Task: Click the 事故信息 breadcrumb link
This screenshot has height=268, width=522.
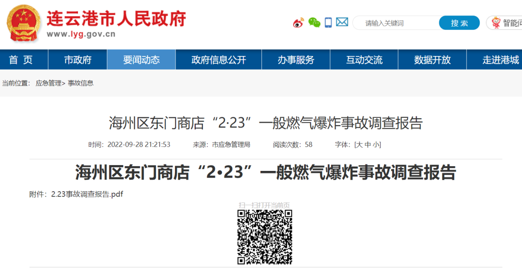Action: tap(81, 83)
